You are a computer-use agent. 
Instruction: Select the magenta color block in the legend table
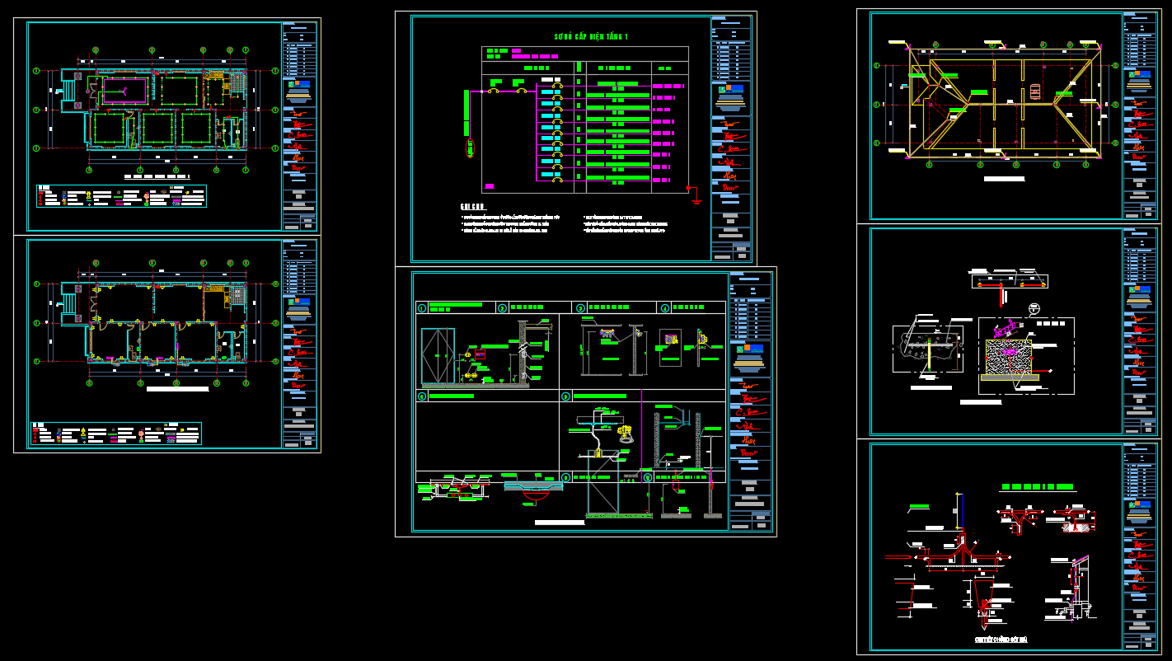pos(176,201)
